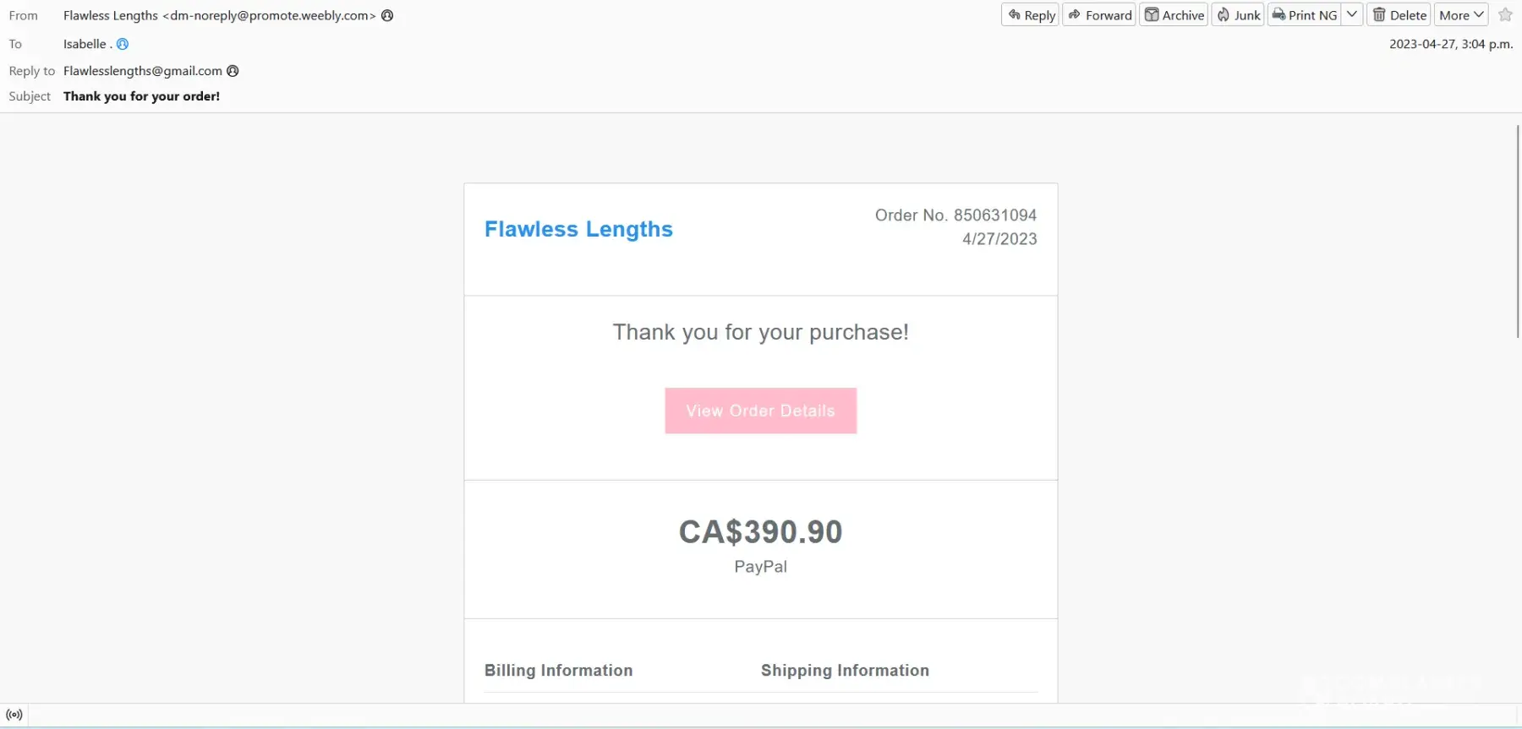1522x729 pixels.
Task: Click the Reply button
Action: 1031,15
